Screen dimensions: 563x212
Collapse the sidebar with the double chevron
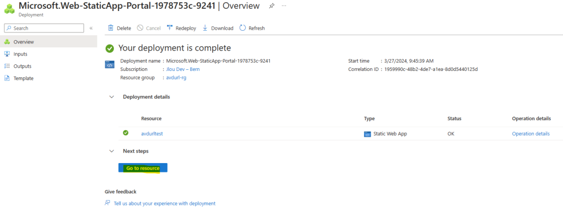(x=91, y=28)
